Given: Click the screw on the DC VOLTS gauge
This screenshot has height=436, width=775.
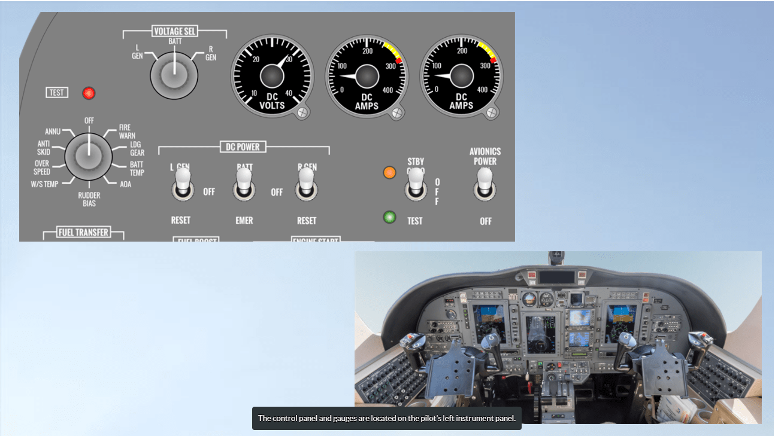Looking at the screenshot, I should [304, 112].
